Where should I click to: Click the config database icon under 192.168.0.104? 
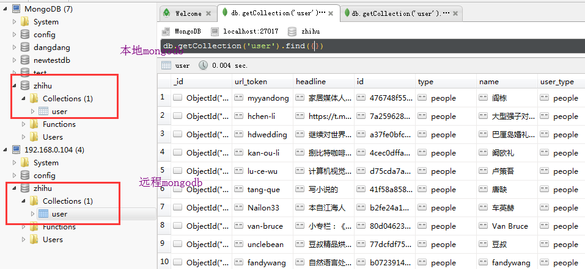25,175
